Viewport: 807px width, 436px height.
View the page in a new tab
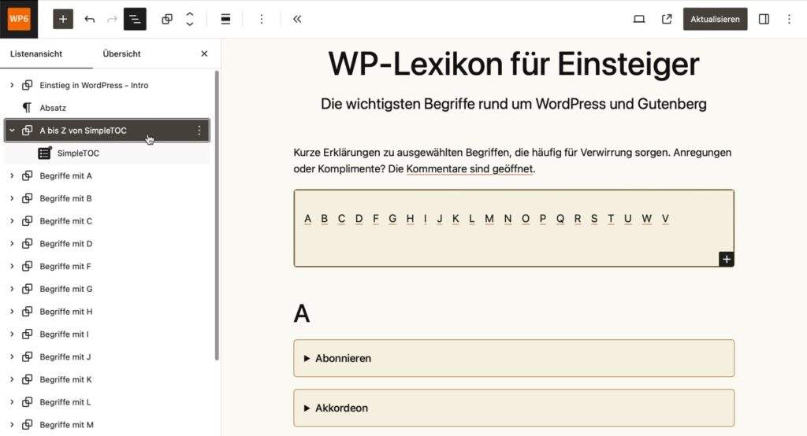pyautogui.click(x=667, y=19)
